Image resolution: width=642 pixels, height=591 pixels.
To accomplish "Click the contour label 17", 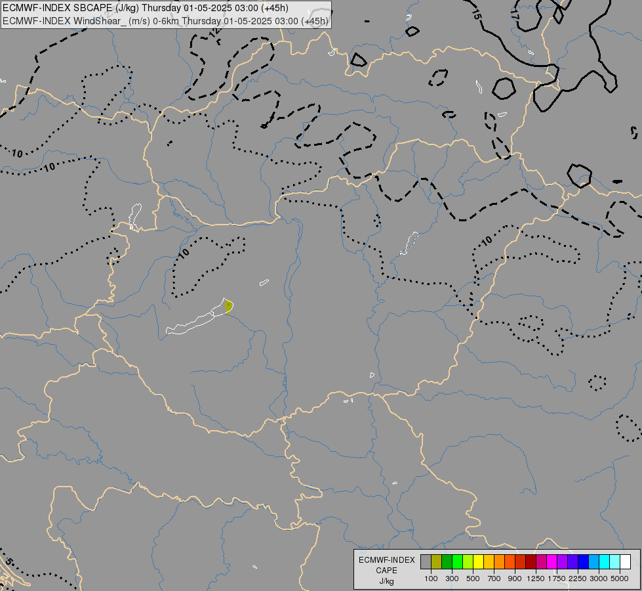I will (515, 14).
